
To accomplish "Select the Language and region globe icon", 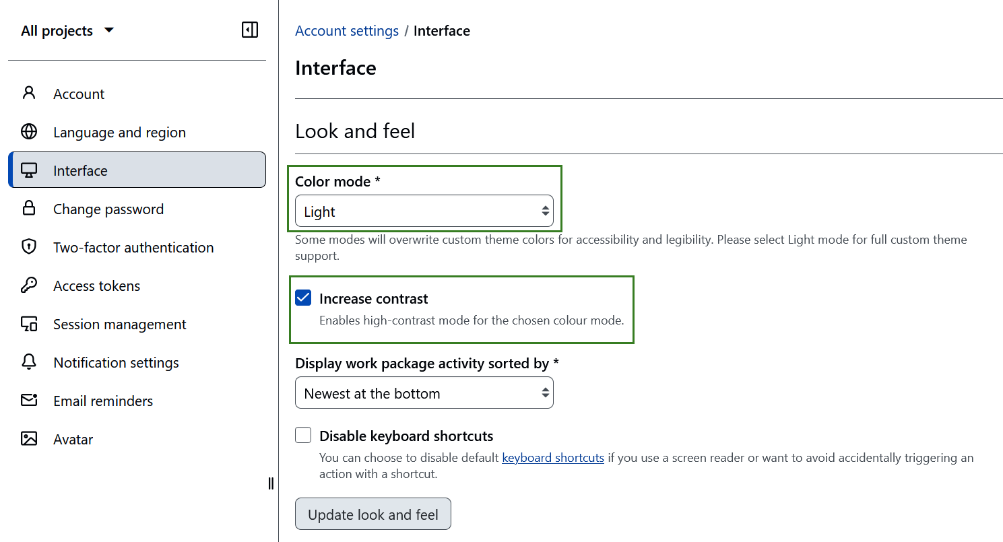I will [x=29, y=131].
